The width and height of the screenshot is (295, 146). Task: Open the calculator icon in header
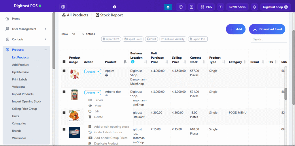point(191,7)
